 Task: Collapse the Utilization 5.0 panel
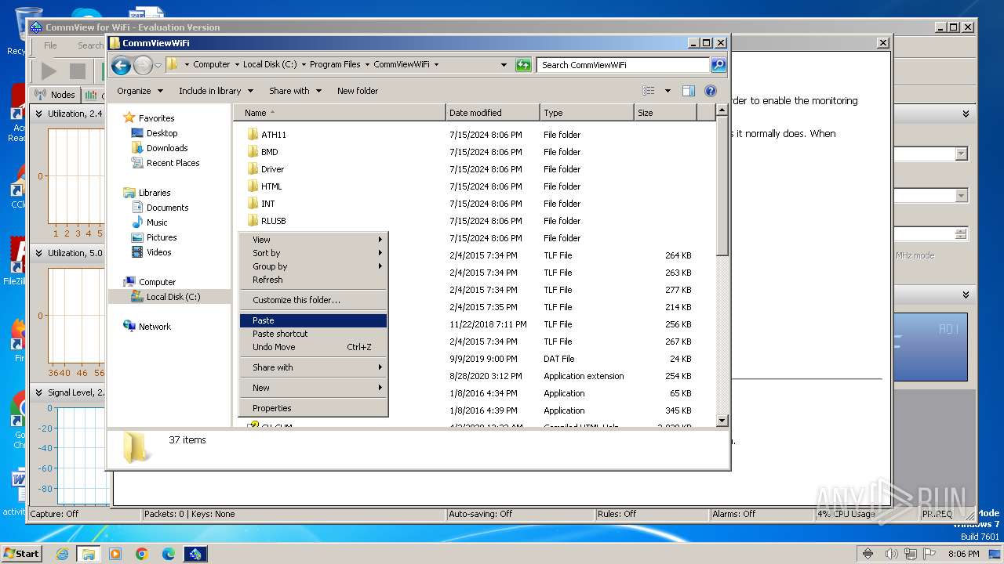pyautogui.click(x=39, y=253)
